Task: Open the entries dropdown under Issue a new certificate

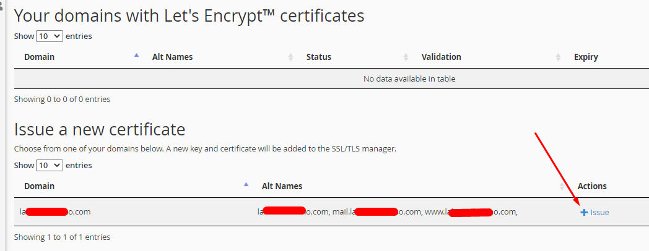Action: (x=50, y=166)
